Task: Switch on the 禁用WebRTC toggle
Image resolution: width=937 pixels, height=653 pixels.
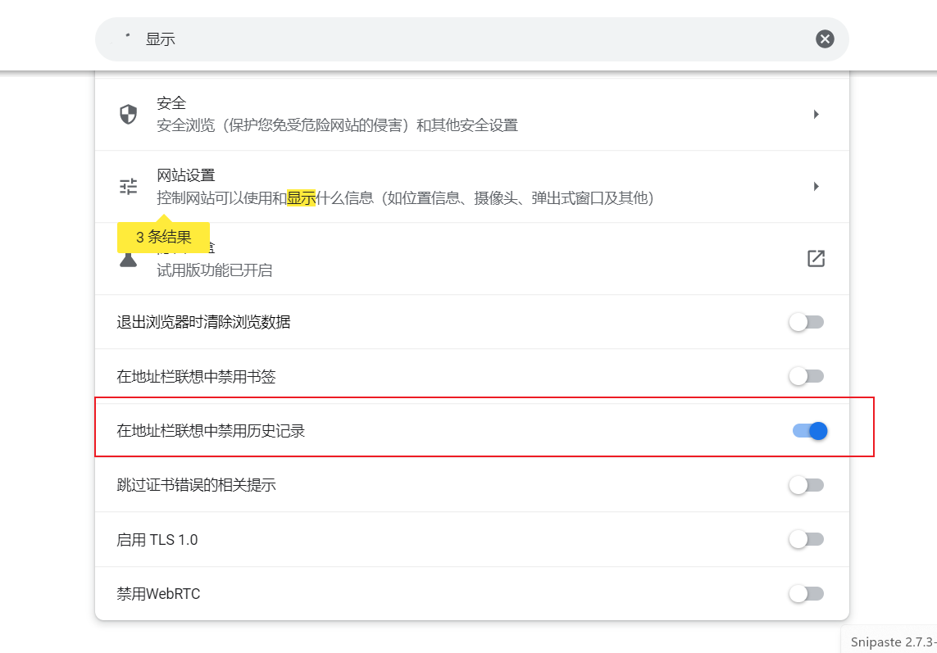Action: pyautogui.click(x=807, y=593)
